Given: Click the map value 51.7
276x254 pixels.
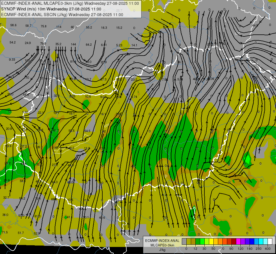Looking at the screenshot, I should 21,233.
